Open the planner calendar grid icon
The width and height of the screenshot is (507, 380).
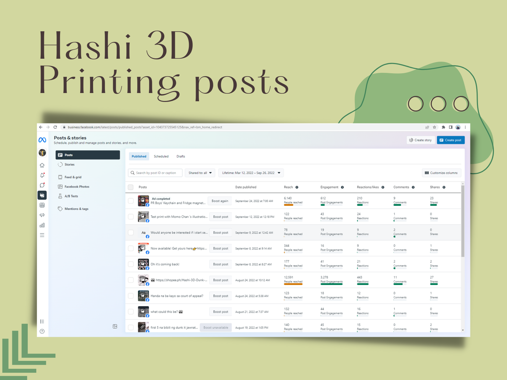42,205
